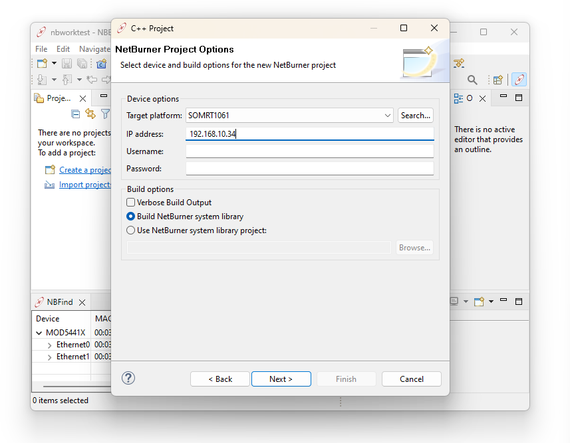Choose Use NetBurner system library project

coord(131,230)
